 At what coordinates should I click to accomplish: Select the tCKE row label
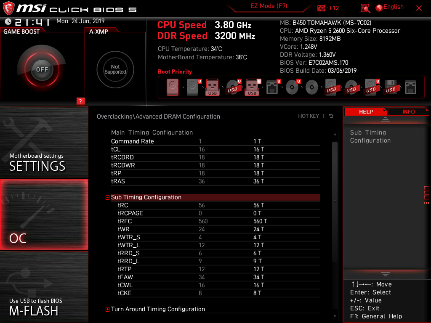tap(125, 293)
